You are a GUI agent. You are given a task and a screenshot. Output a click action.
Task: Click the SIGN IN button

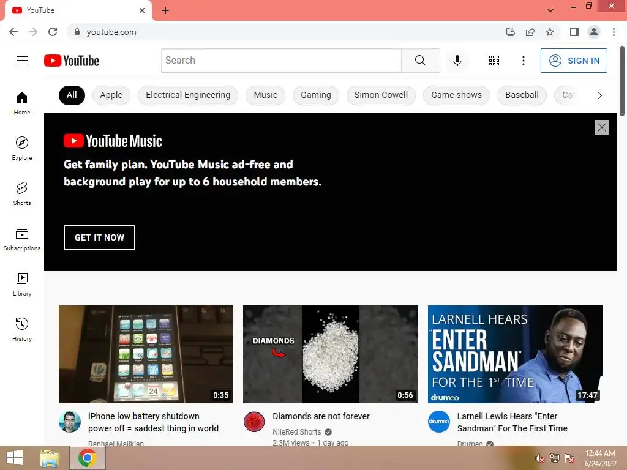(574, 61)
